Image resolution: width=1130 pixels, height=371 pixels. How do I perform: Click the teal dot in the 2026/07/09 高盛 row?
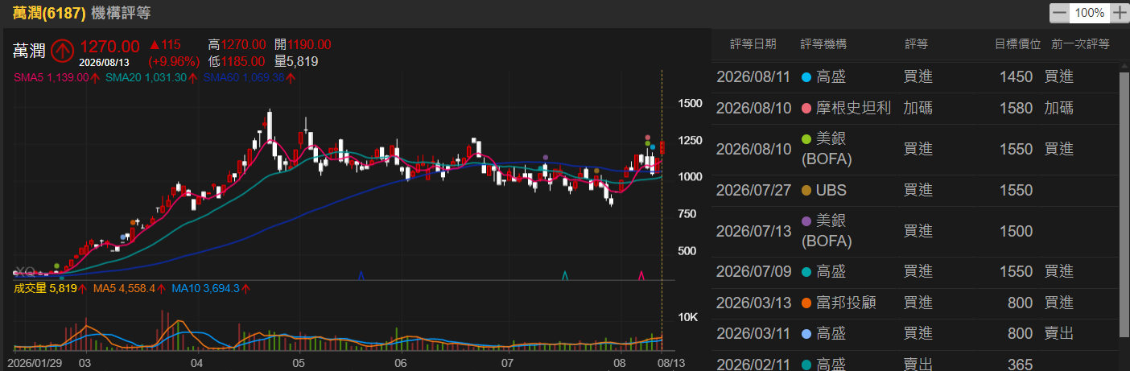point(806,273)
